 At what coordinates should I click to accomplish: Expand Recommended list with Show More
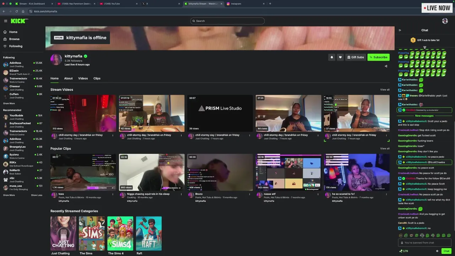9,195
